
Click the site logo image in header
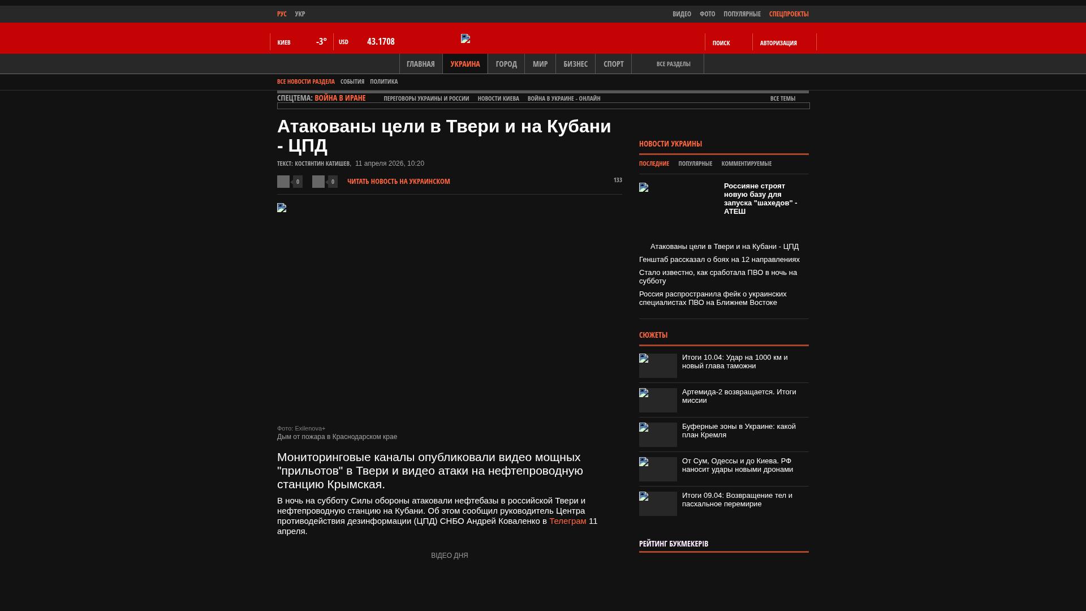pos(466,38)
